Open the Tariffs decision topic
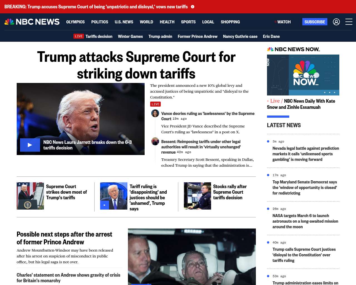 pos(99,36)
